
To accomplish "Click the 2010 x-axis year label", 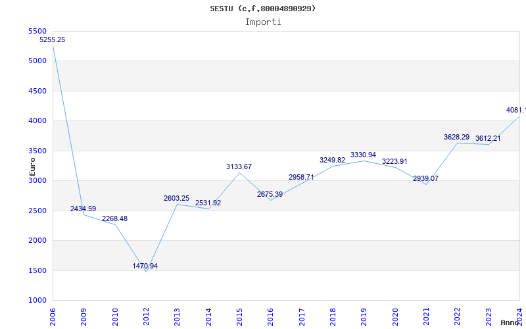I will pyautogui.click(x=115, y=317).
